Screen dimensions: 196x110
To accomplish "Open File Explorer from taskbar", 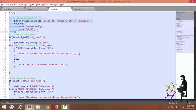I will point(38,107).
